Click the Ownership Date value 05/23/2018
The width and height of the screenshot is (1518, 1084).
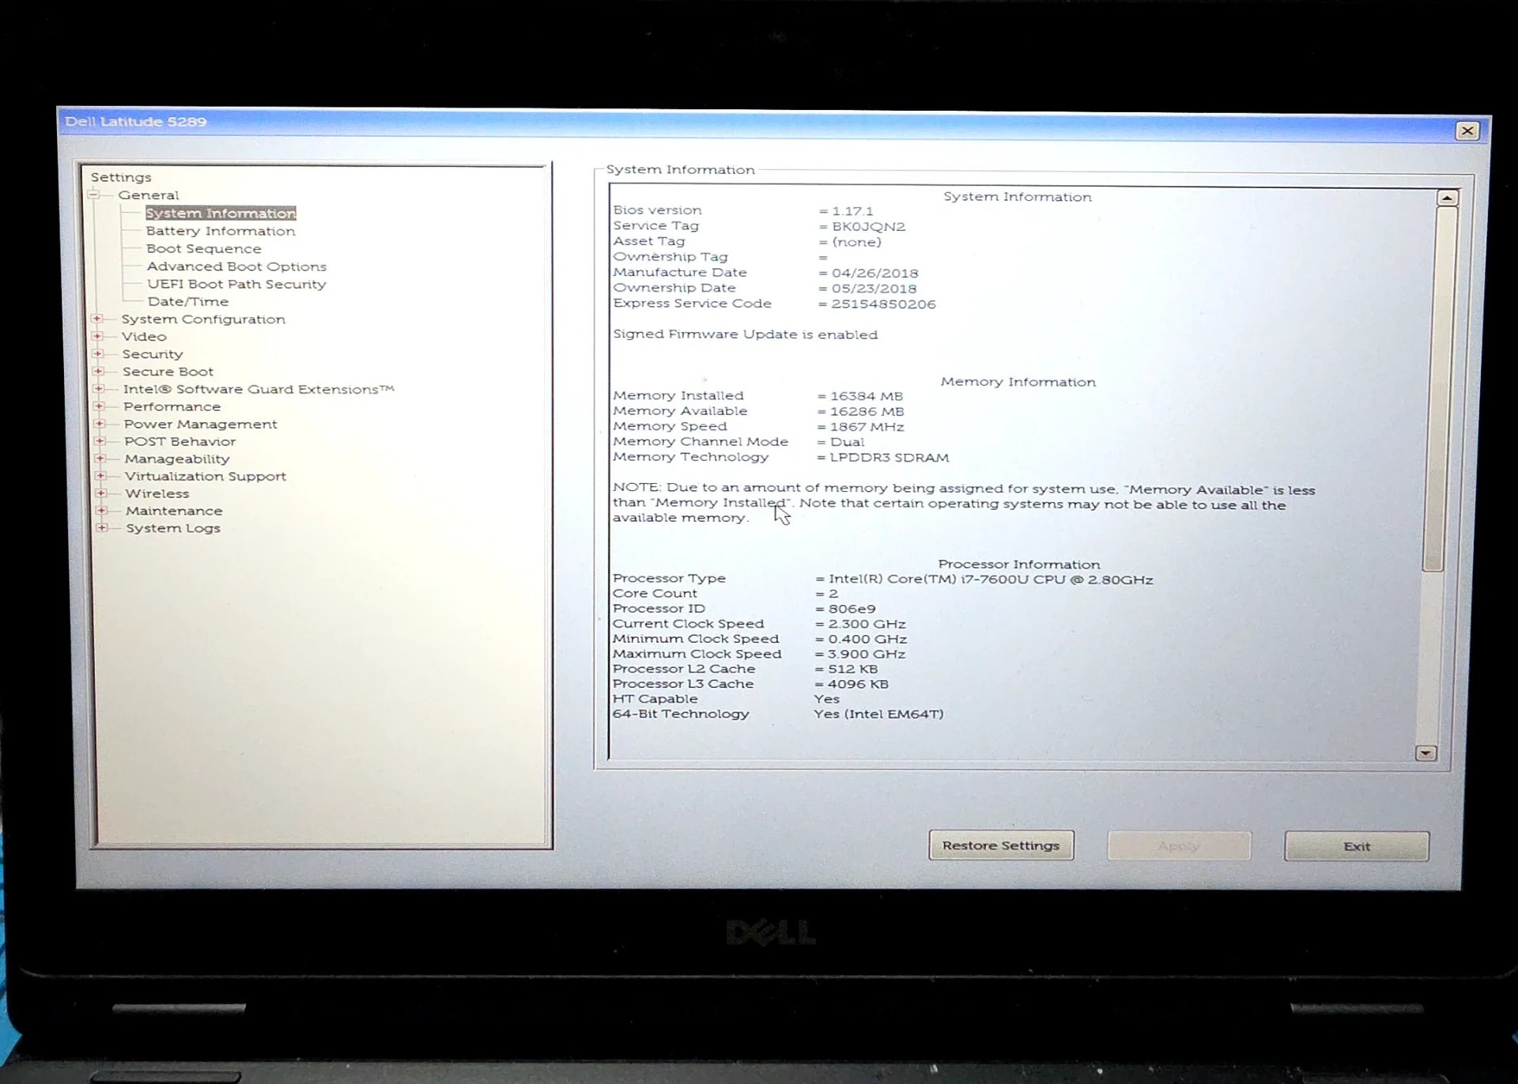click(x=874, y=289)
